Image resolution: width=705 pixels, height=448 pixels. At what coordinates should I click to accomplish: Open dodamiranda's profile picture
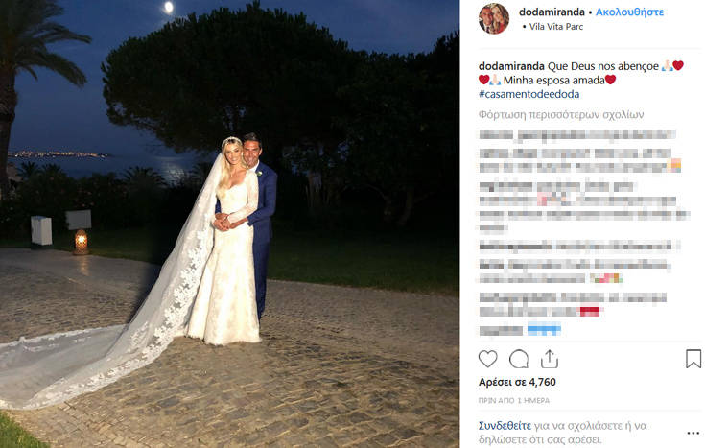(x=494, y=19)
